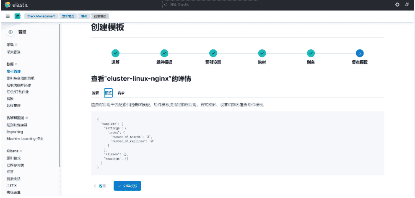The width and height of the screenshot is (415, 198).
Task: Click the 创建模板 page heading
Action: (x=107, y=28)
